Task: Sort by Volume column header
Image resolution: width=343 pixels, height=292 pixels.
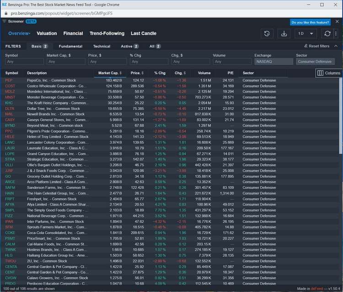Action: (204, 73)
